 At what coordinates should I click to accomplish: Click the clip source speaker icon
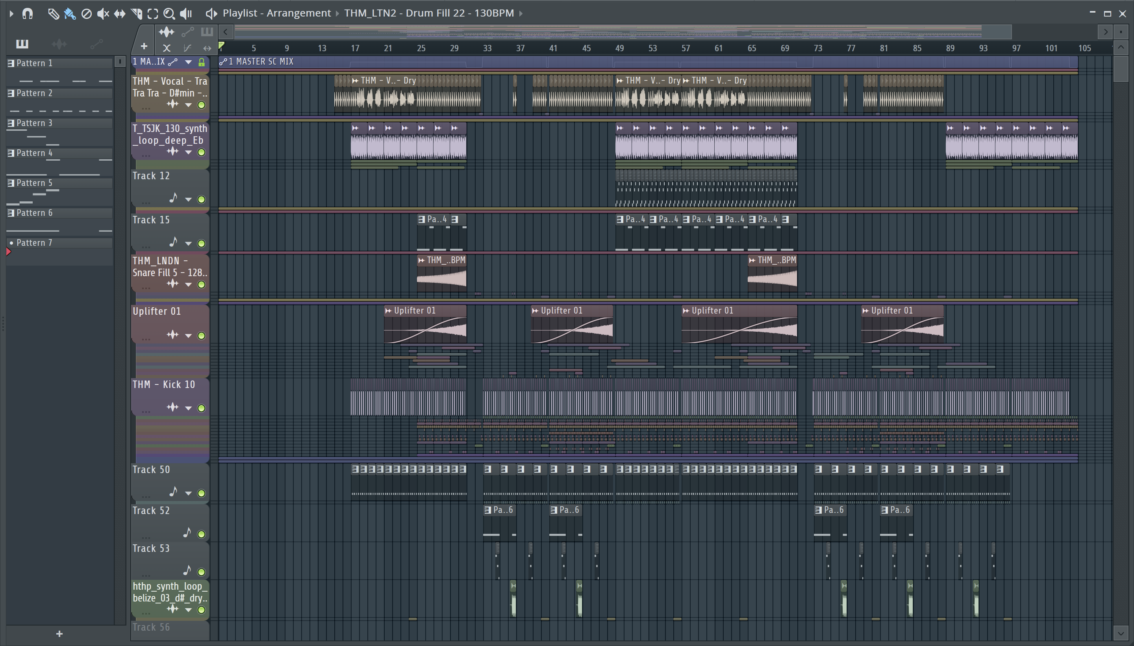click(211, 14)
